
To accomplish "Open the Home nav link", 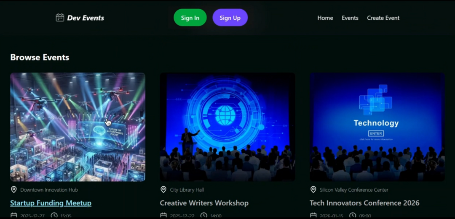I will coord(325,18).
